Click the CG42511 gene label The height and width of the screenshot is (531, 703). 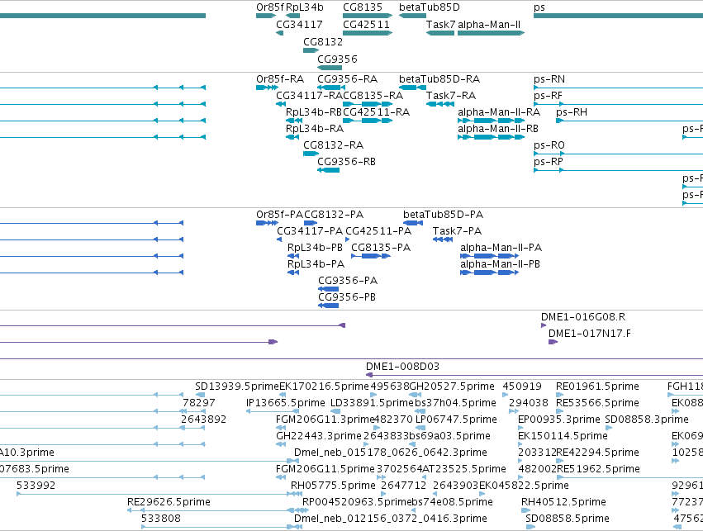tap(366, 25)
